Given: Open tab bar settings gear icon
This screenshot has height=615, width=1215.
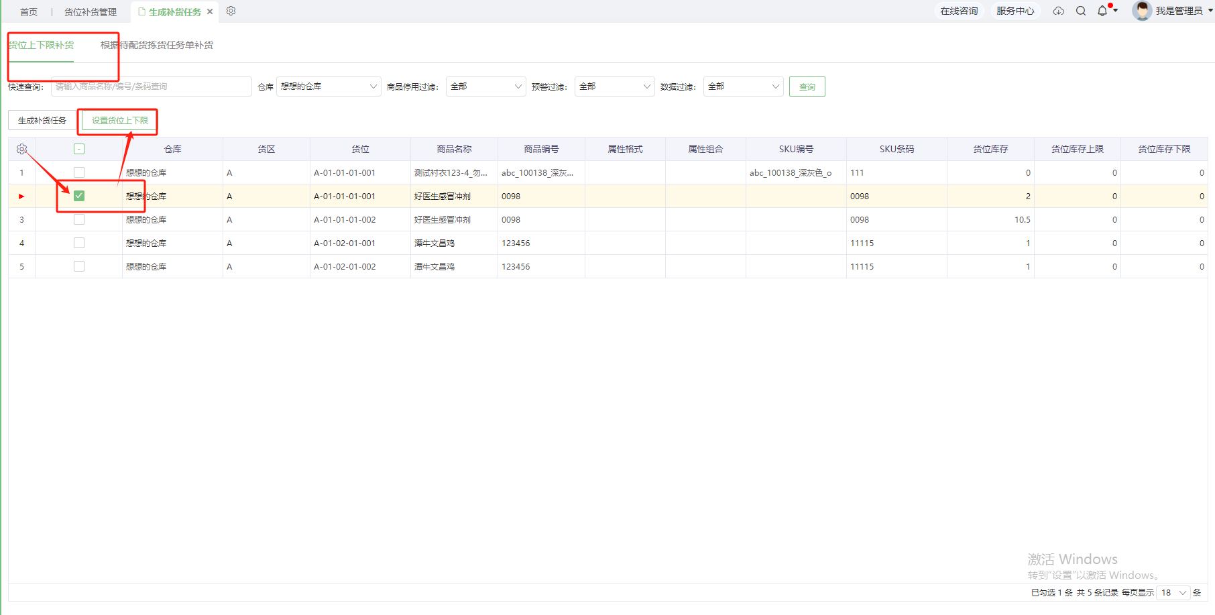Looking at the screenshot, I should pyautogui.click(x=231, y=11).
